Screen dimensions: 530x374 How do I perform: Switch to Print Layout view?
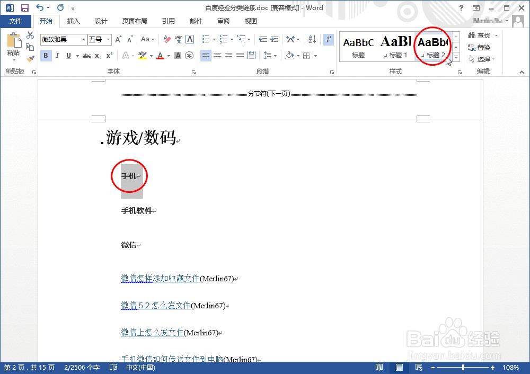click(x=399, y=368)
